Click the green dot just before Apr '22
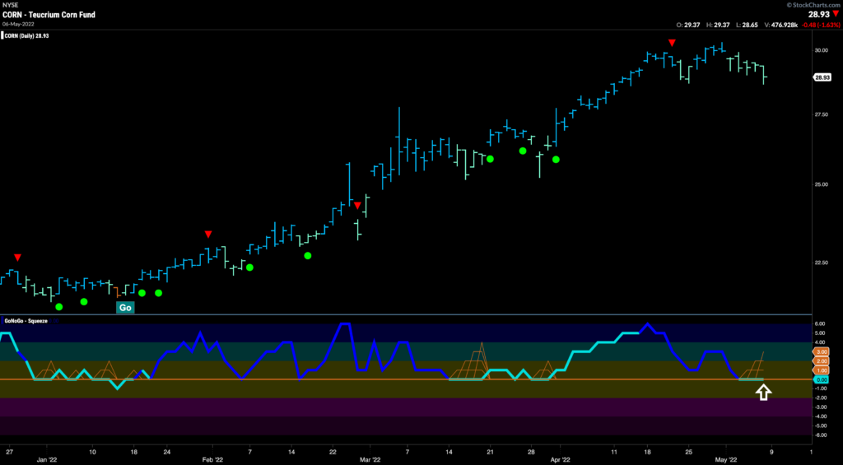The image size is (843, 465). (556, 159)
